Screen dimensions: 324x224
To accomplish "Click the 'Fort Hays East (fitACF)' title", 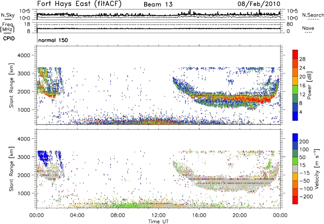I will 79,4.
